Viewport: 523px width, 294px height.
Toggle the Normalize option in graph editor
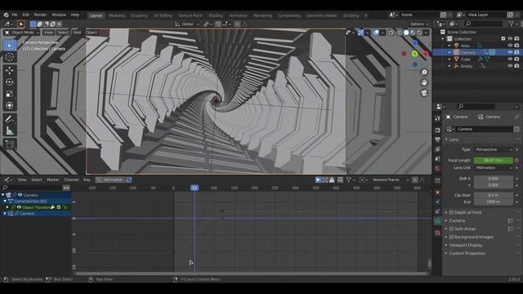point(110,180)
